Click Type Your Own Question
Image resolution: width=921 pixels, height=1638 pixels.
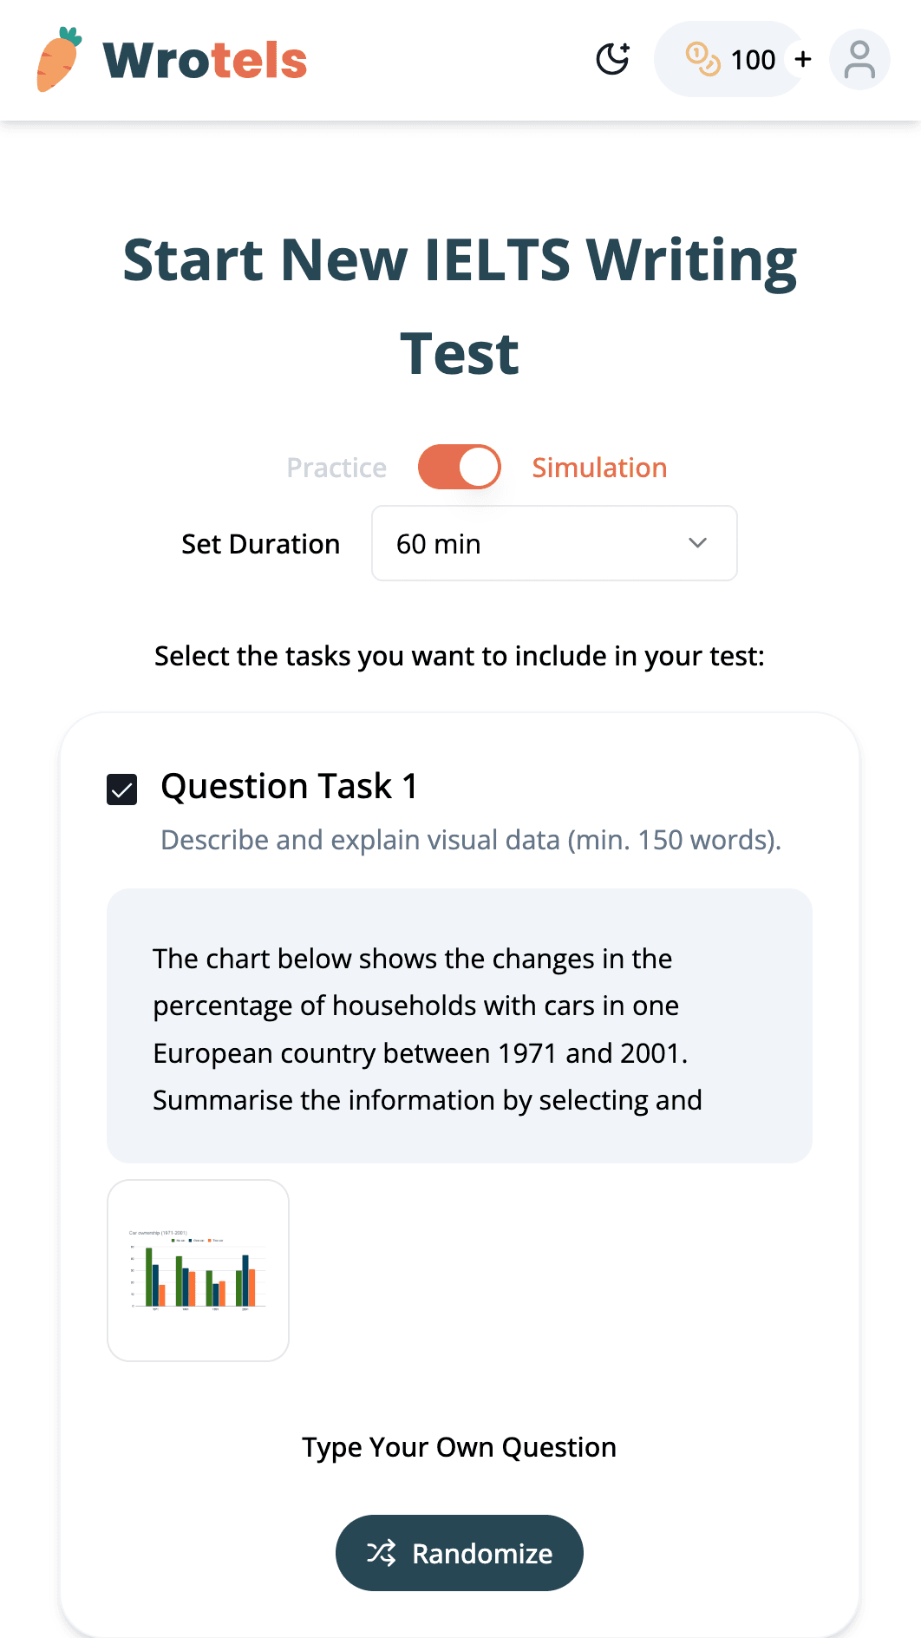click(459, 1446)
